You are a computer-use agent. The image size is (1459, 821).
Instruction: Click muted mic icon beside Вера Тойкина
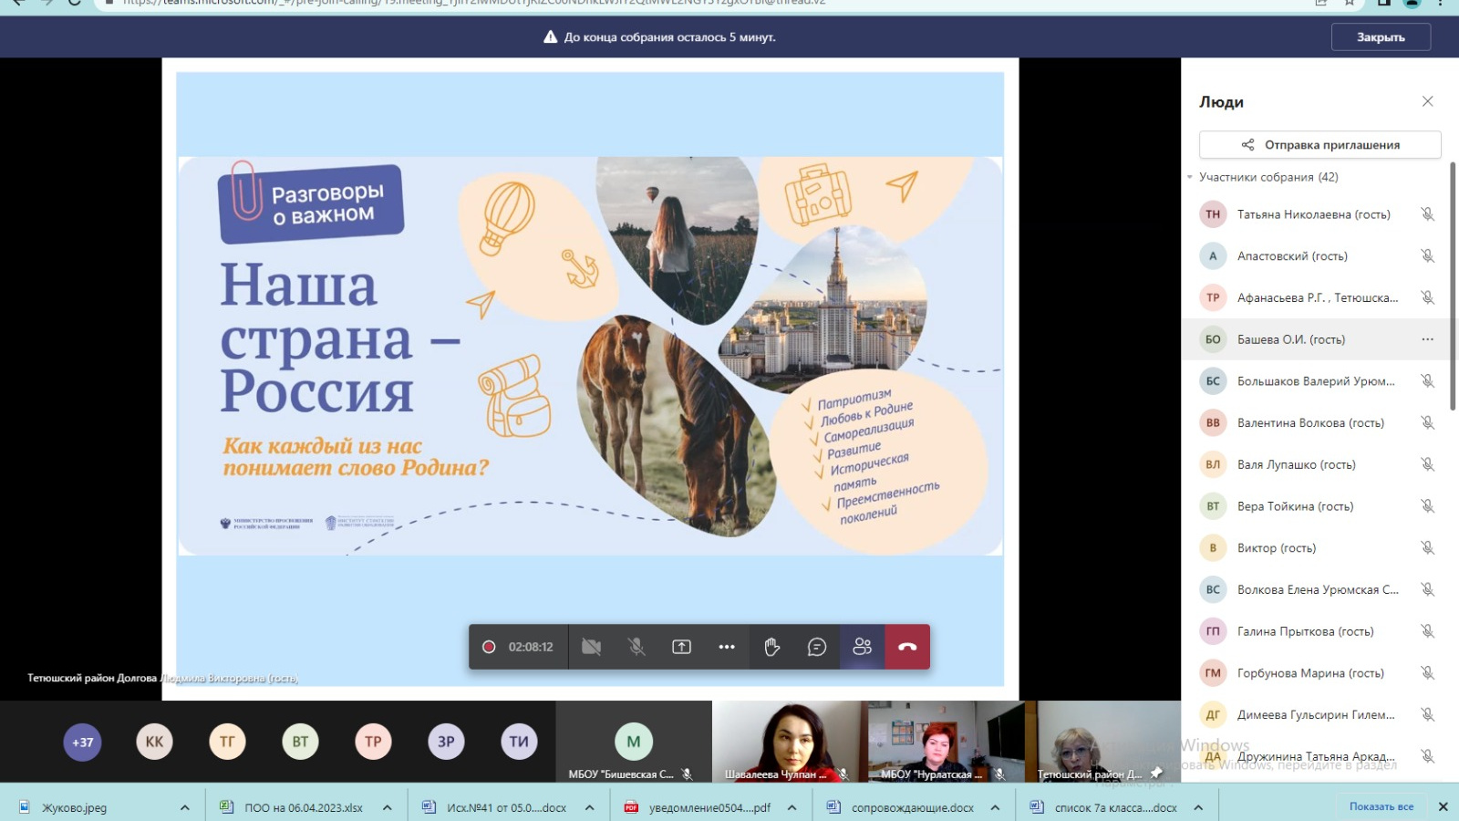click(x=1427, y=506)
